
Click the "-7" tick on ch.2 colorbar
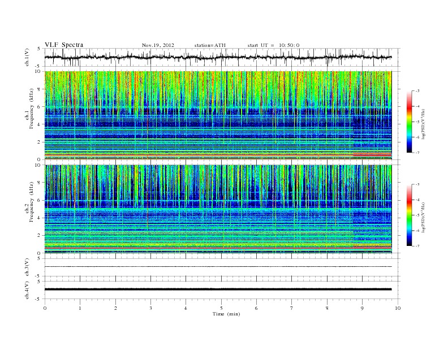pos(417,246)
